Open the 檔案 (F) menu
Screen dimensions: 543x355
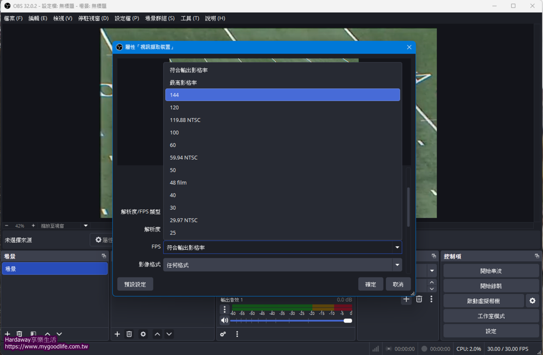[13, 19]
